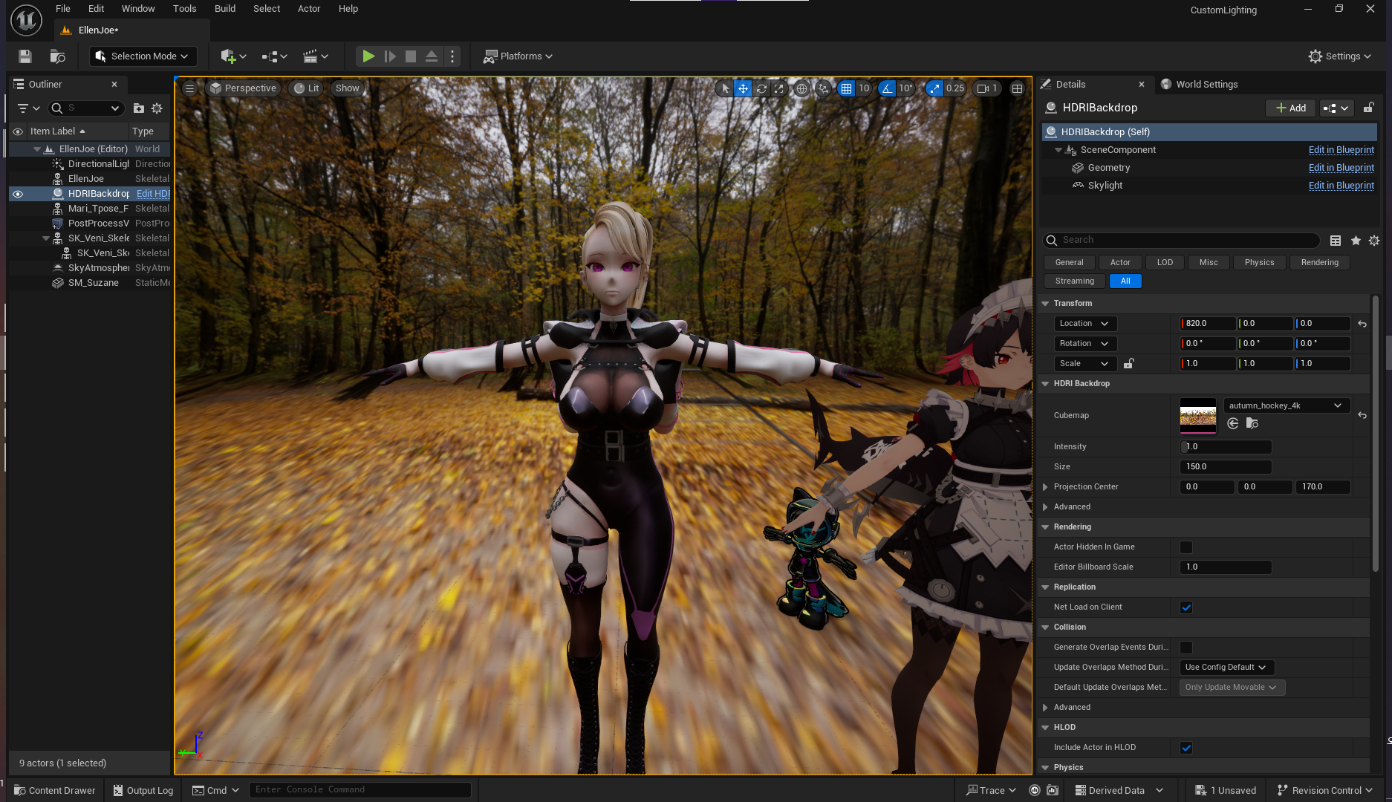Open the Camera speed setting
The image size is (1392, 802).
click(x=986, y=88)
